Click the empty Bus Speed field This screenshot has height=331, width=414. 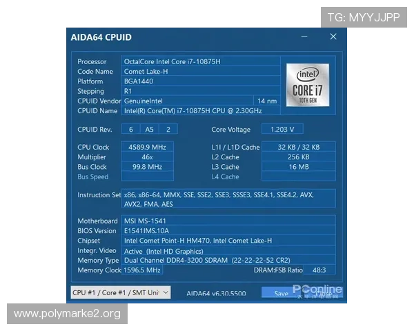coord(148,177)
